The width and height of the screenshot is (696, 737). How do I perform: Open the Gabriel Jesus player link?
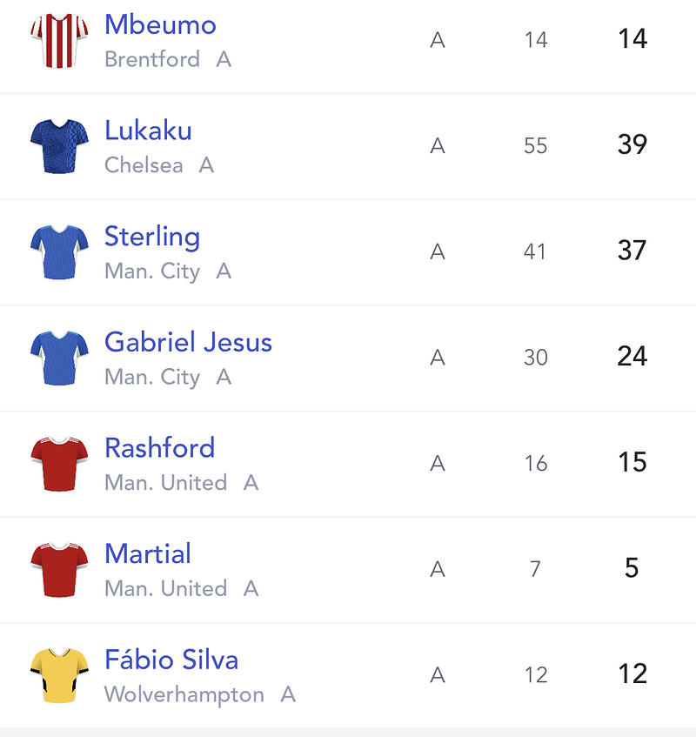(188, 342)
